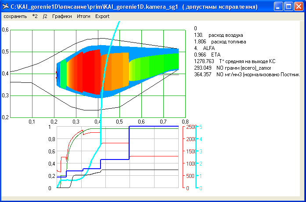This screenshot has height=202, width=306.
Task: Click the '0.966 ETA' value line
Action: pos(207,55)
